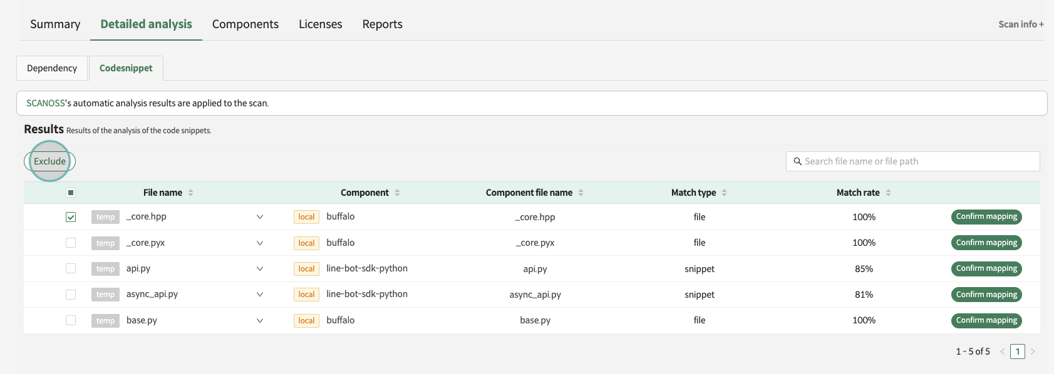The width and height of the screenshot is (1054, 374).
Task: Go to previous page arrow
Action: click(x=1002, y=351)
